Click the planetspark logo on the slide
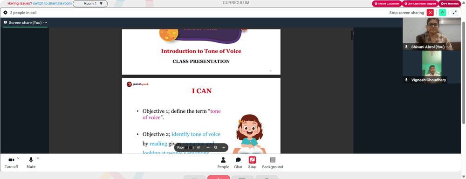 coord(137,84)
